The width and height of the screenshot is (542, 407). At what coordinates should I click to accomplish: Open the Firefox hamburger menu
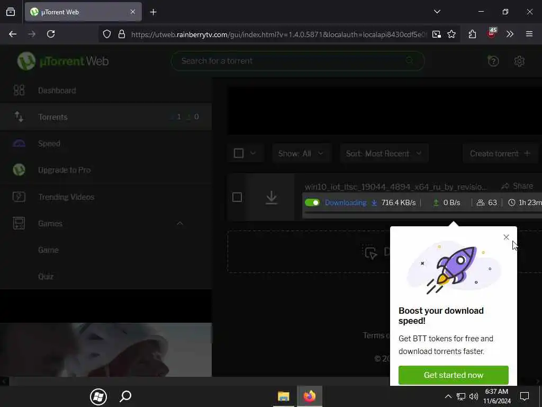pos(529,34)
